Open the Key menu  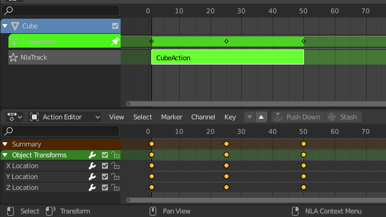230,117
